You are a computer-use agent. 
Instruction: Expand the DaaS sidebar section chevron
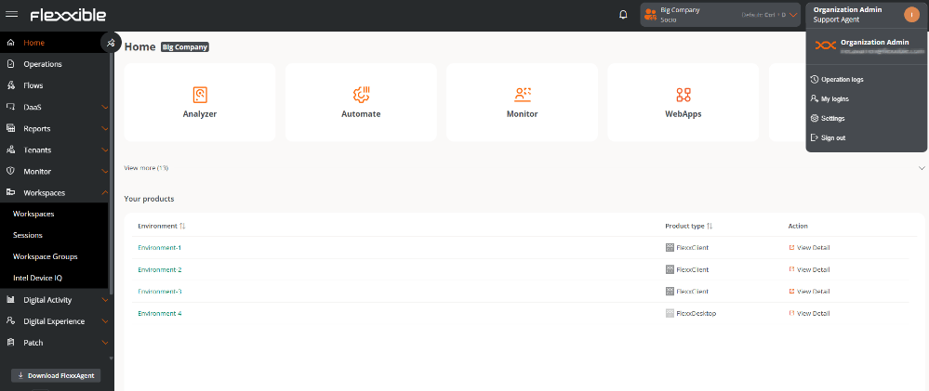[105, 107]
